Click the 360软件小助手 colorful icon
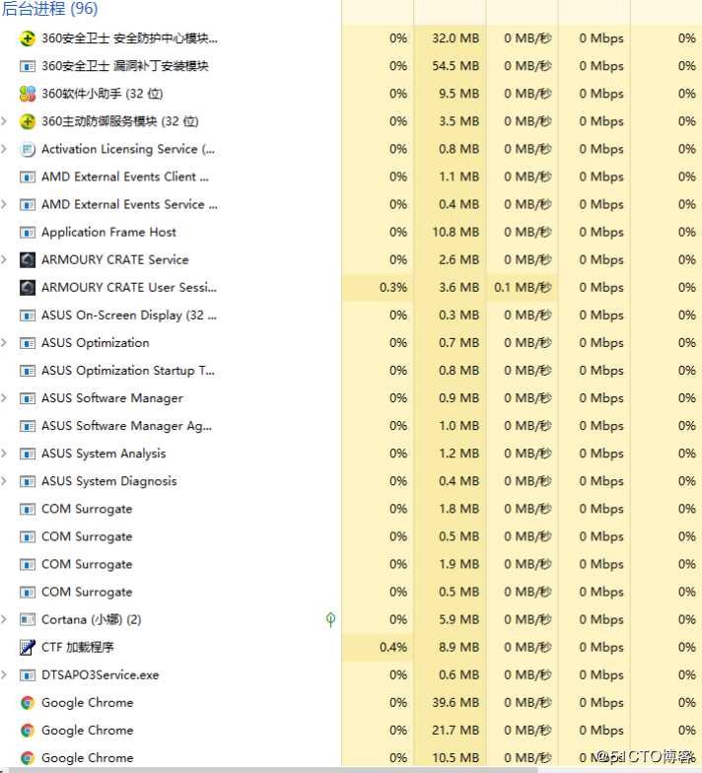This screenshot has height=773, width=702. tap(28, 94)
